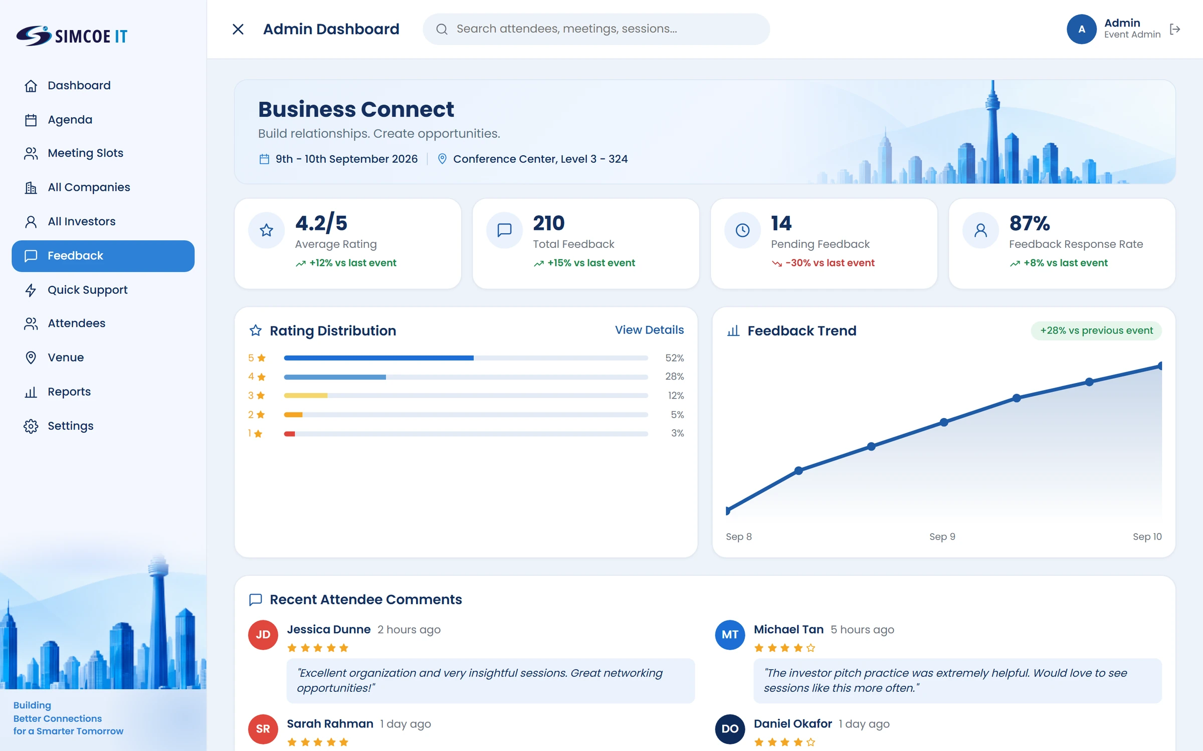Image resolution: width=1203 pixels, height=751 pixels.
Task: Click the JD avatar of Jessica Dunne
Action: pos(263,635)
